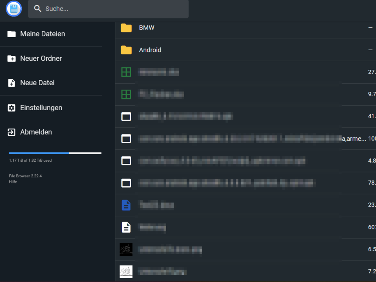Select file icon in row ending 'a,arme...'

126,139
